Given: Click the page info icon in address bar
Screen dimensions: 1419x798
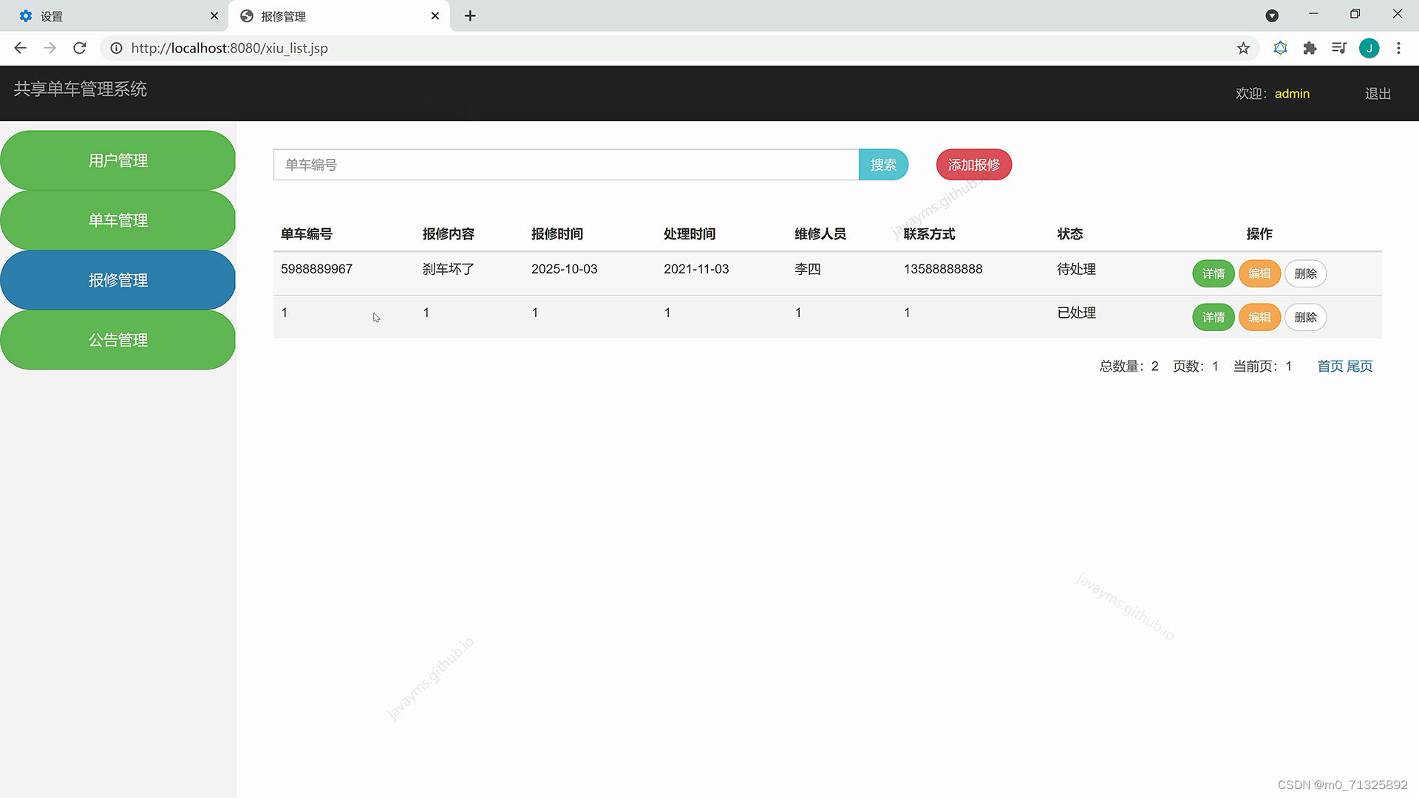Looking at the screenshot, I should 116,48.
